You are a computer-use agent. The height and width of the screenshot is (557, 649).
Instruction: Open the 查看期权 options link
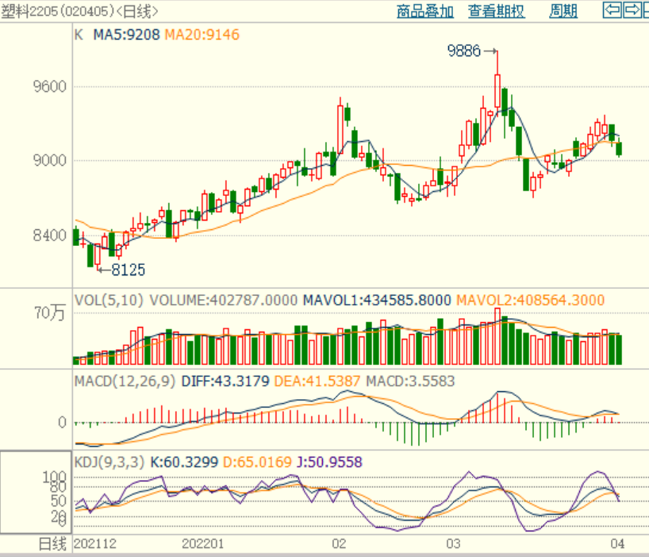tap(496, 11)
